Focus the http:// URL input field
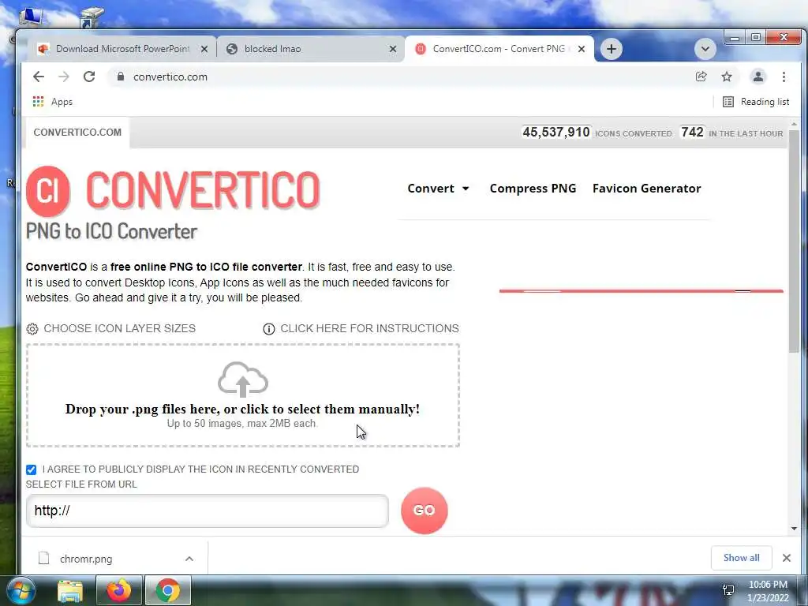This screenshot has width=808, height=606. click(x=208, y=511)
